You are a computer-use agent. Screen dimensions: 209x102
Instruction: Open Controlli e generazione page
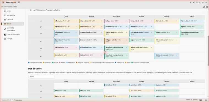point(13,29)
